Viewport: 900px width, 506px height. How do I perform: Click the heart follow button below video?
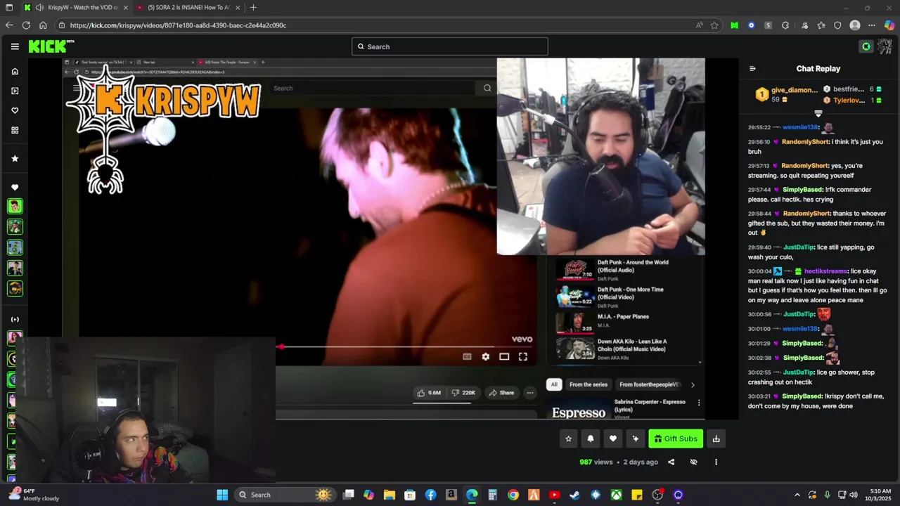click(613, 439)
